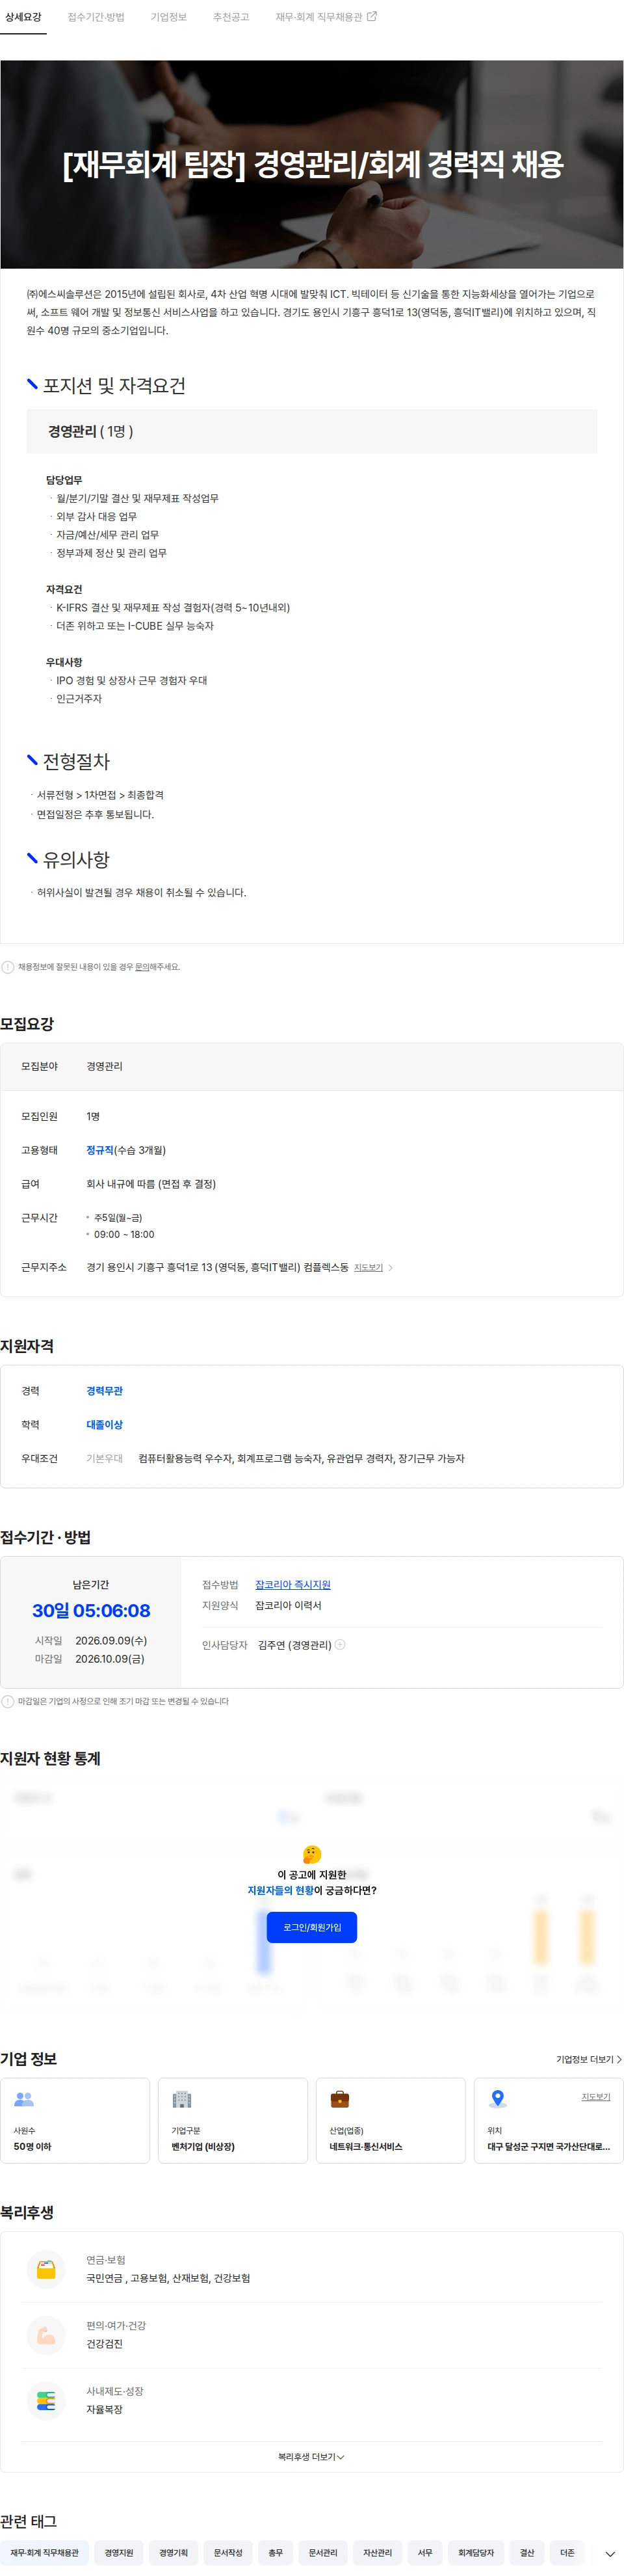Switch to 기업정보 tab
The image size is (624, 2576).
(168, 17)
